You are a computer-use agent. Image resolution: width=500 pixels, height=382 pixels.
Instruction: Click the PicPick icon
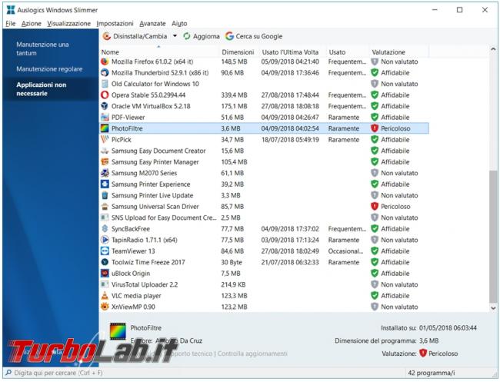[x=105, y=140]
